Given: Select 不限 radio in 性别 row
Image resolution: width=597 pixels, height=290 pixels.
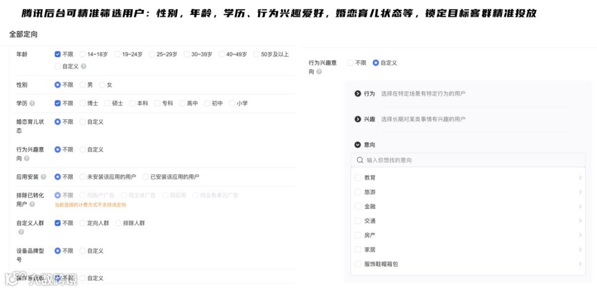Looking at the screenshot, I should 57,85.
